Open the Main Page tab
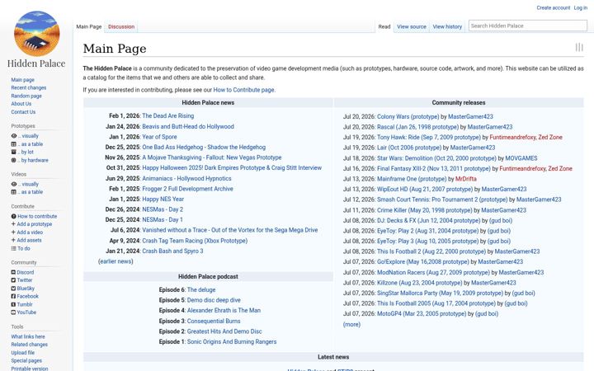This screenshot has width=594, height=371. [89, 26]
